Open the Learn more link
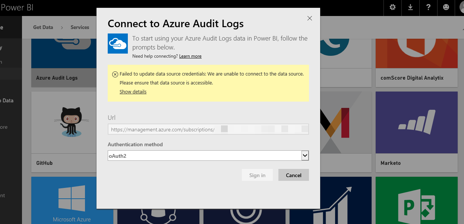Viewport: 464px width, 224px height. coord(190,56)
